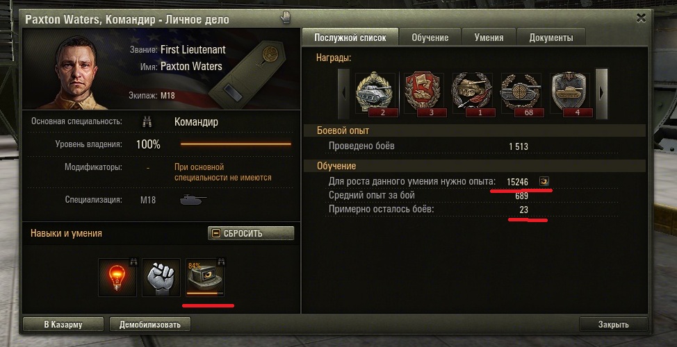Click the M18 tank specialization icon

[193, 200]
